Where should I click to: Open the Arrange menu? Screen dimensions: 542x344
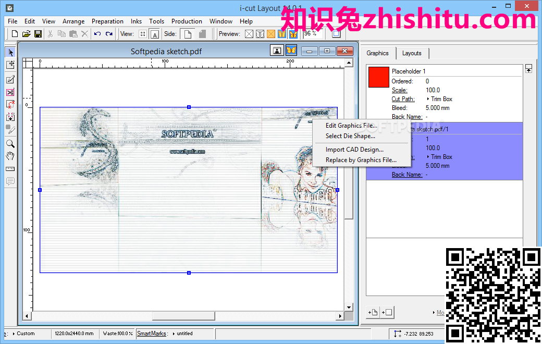pyautogui.click(x=73, y=21)
